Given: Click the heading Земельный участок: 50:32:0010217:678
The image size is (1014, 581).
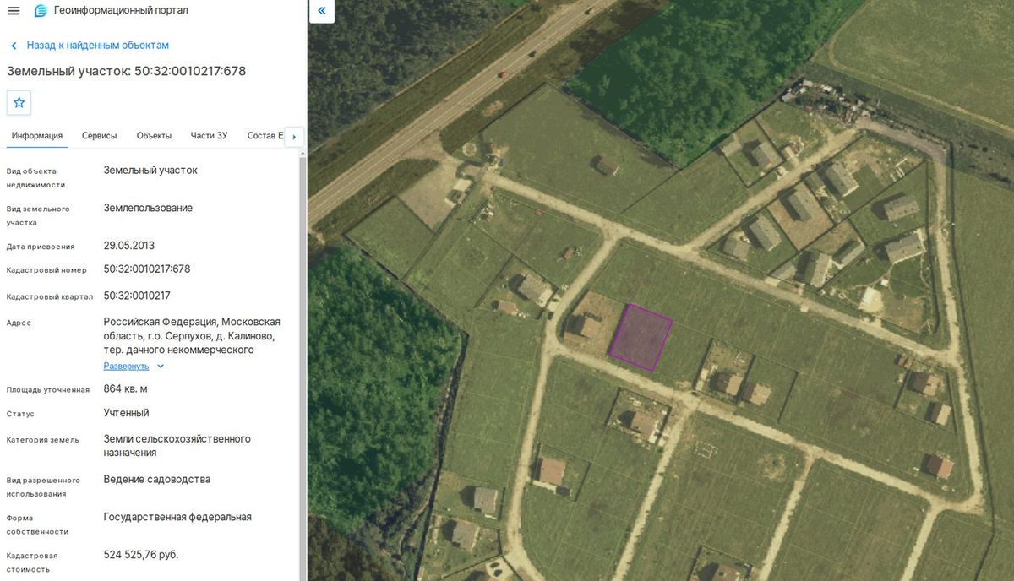Looking at the screenshot, I should tap(127, 71).
